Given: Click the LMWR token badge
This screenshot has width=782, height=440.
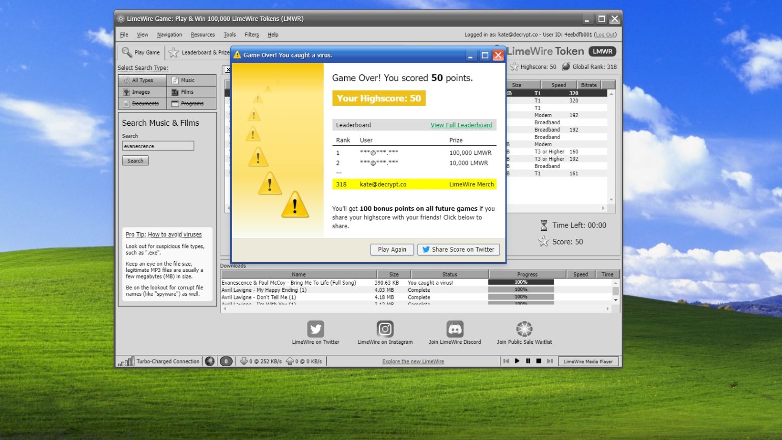Looking at the screenshot, I should 602,51.
